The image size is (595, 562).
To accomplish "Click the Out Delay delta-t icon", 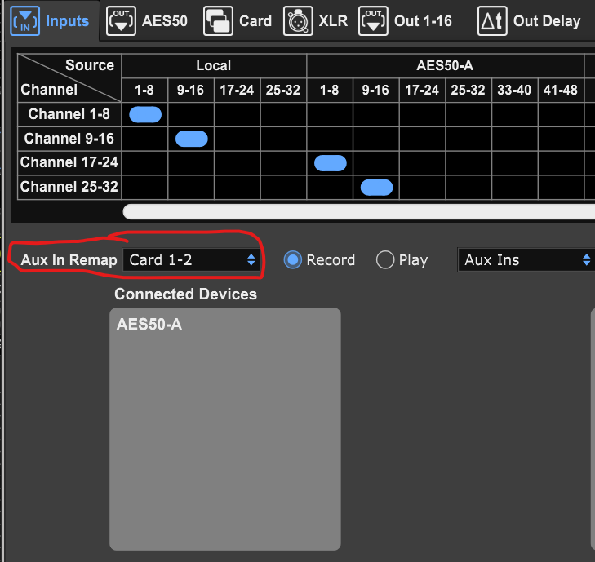I will pyautogui.click(x=492, y=21).
